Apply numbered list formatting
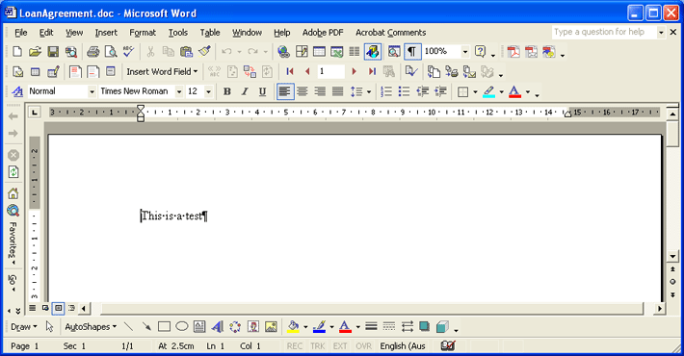Screen dimensions: 684x356 click(x=386, y=91)
